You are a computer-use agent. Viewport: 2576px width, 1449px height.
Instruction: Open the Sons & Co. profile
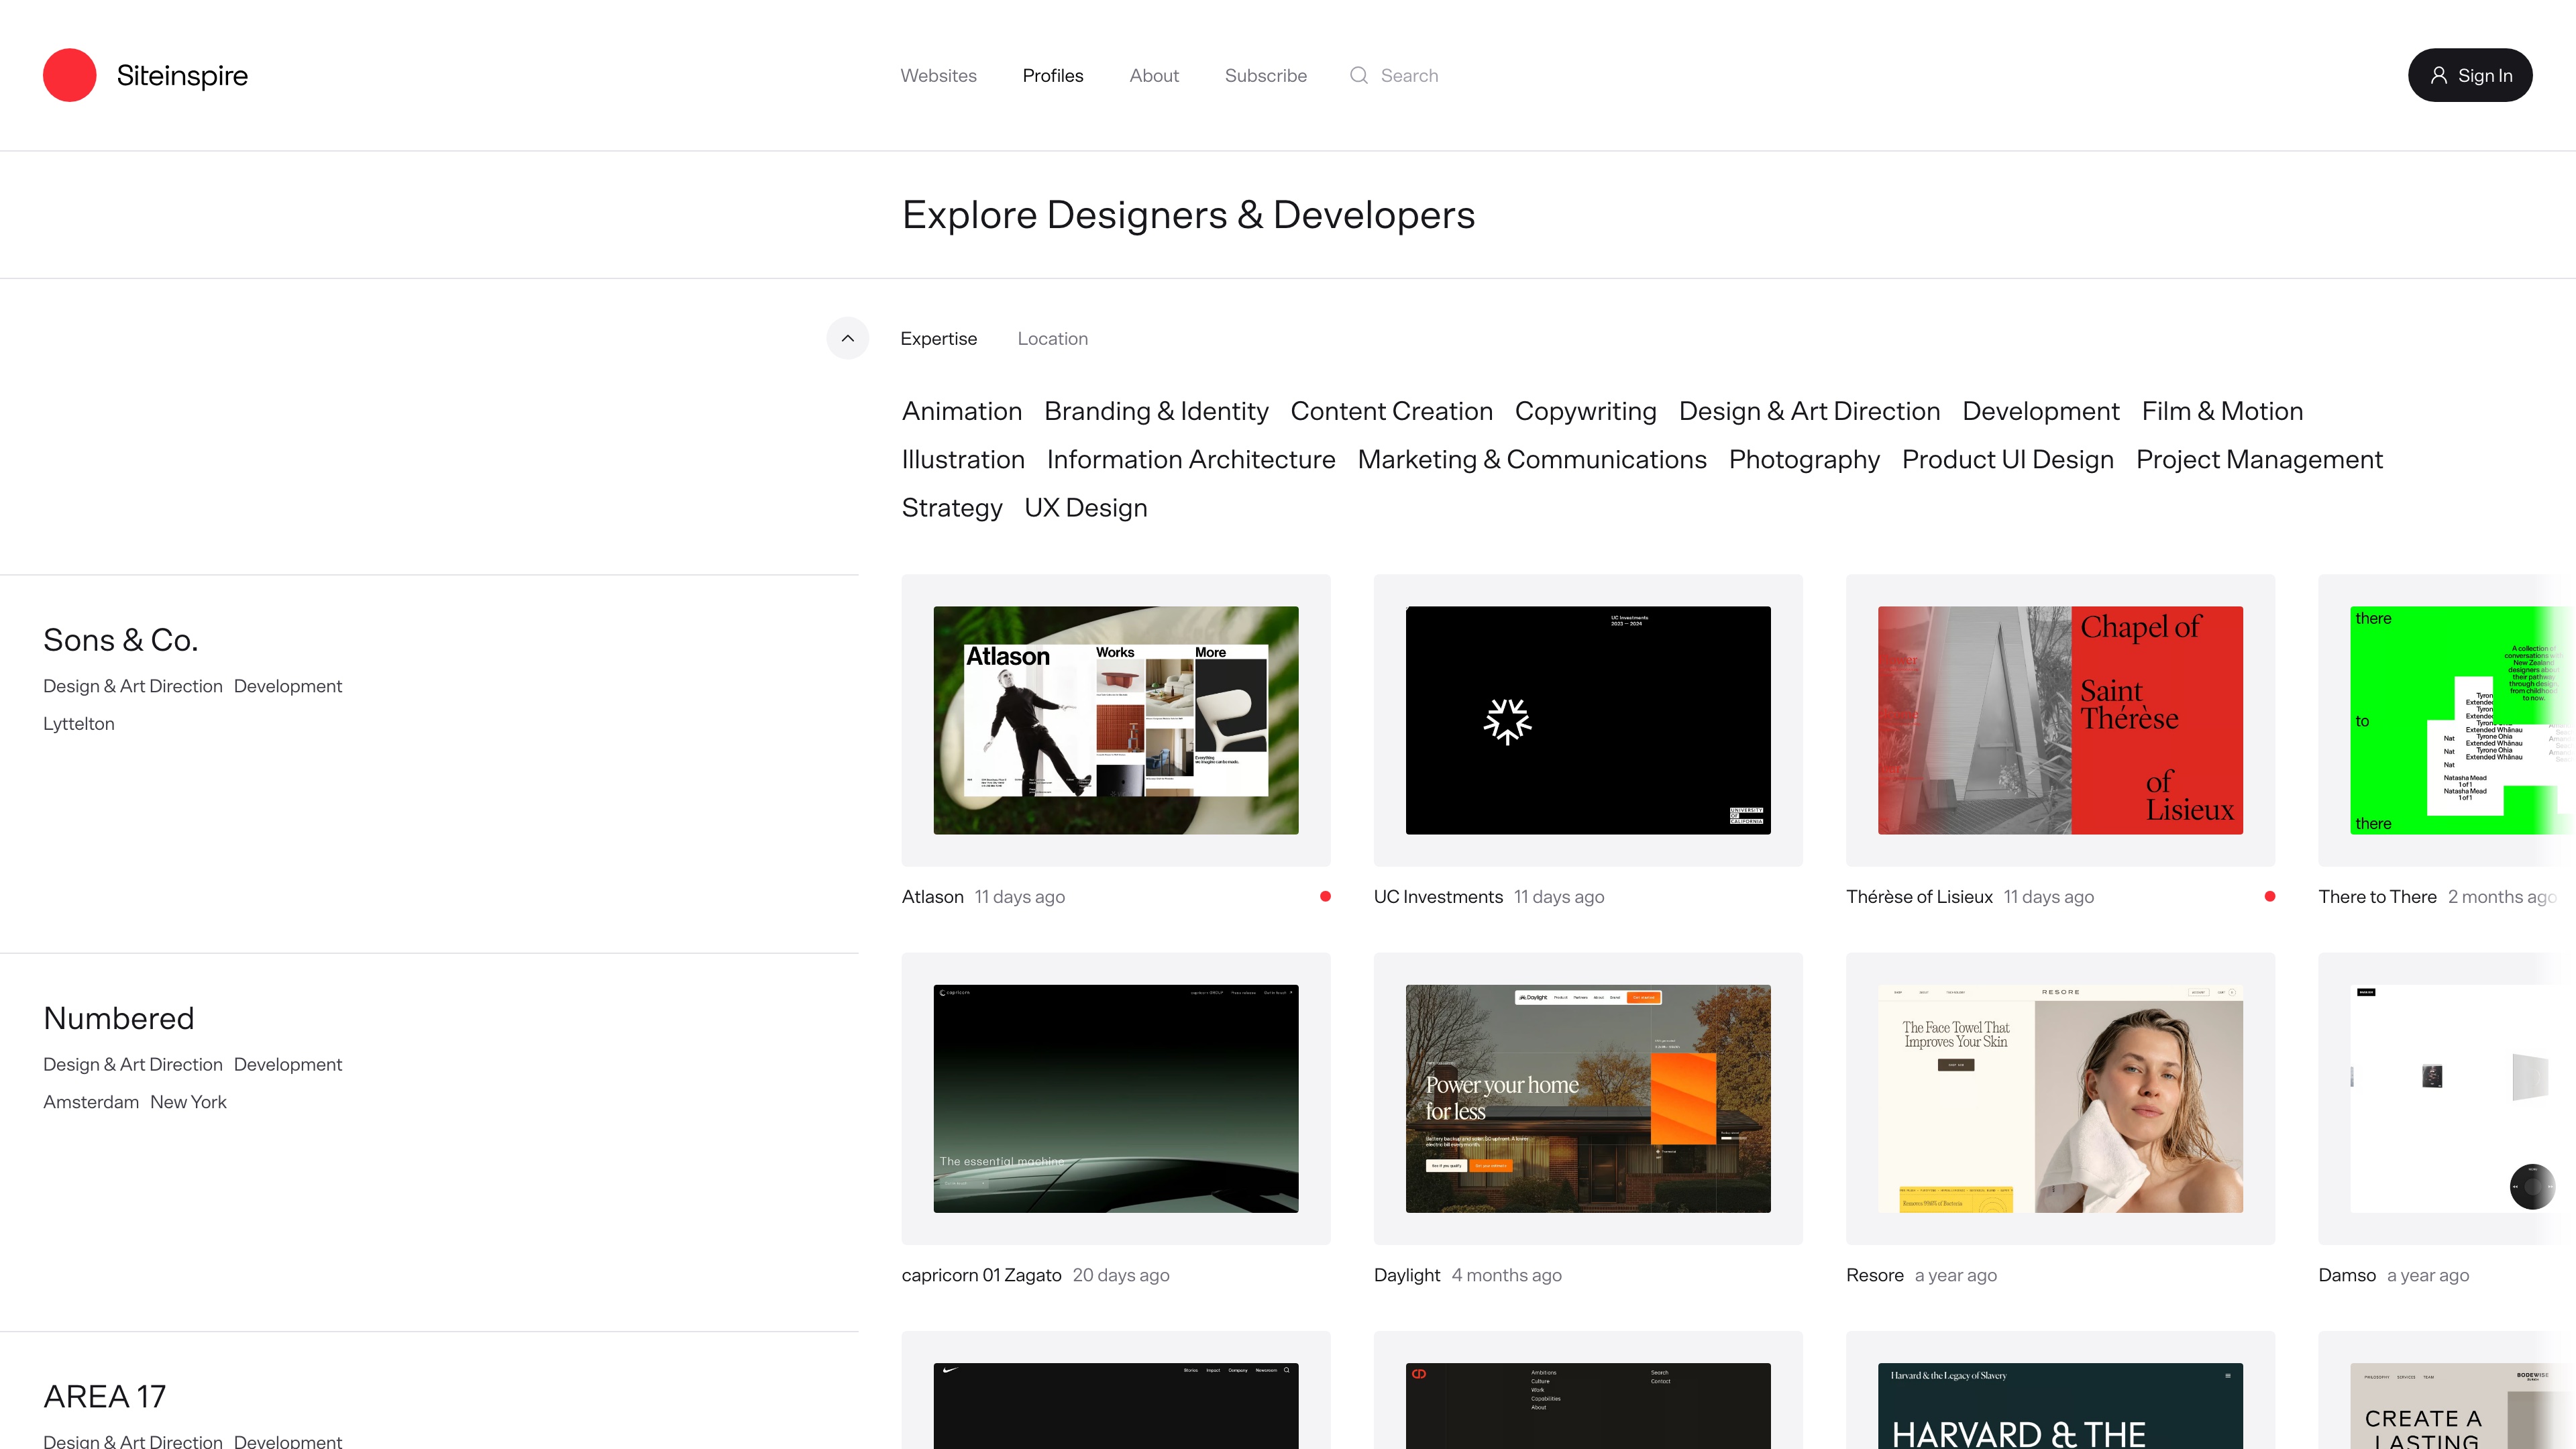(x=121, y=640)
